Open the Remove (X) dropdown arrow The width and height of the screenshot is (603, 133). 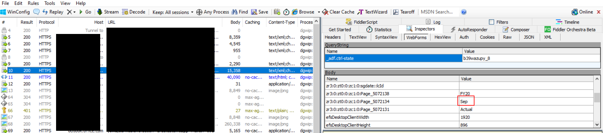74,12
